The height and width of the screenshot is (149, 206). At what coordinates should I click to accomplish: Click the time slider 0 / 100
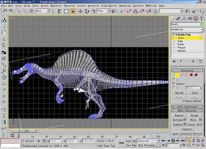click(x=24, y=131)
